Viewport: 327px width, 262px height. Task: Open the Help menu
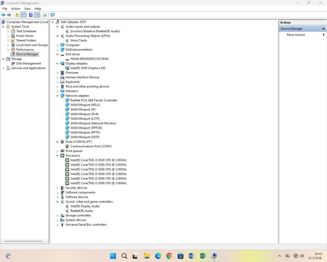click(38, 9)
